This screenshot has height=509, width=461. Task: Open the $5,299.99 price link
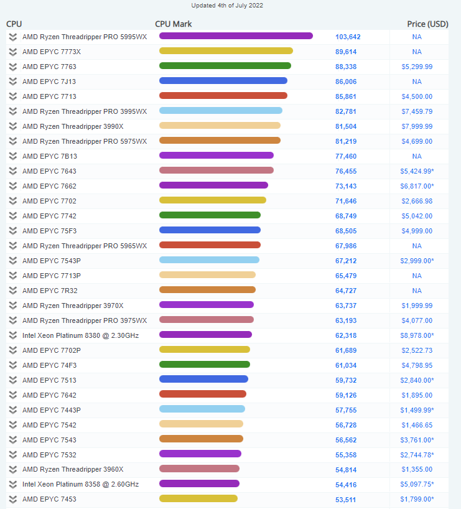click(x=417, y=67)
